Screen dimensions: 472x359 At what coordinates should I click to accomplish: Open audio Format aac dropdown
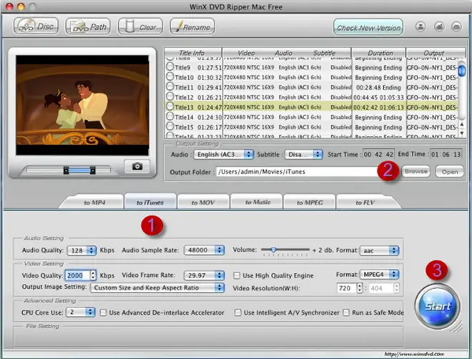pyautogui.click(x=379, y=251)
